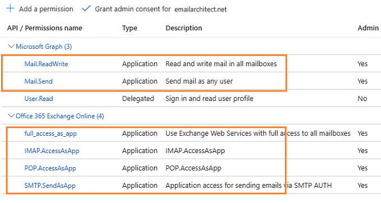Click the Type column header
This screenshot has width=381, height=203.
tap(129, 28)
